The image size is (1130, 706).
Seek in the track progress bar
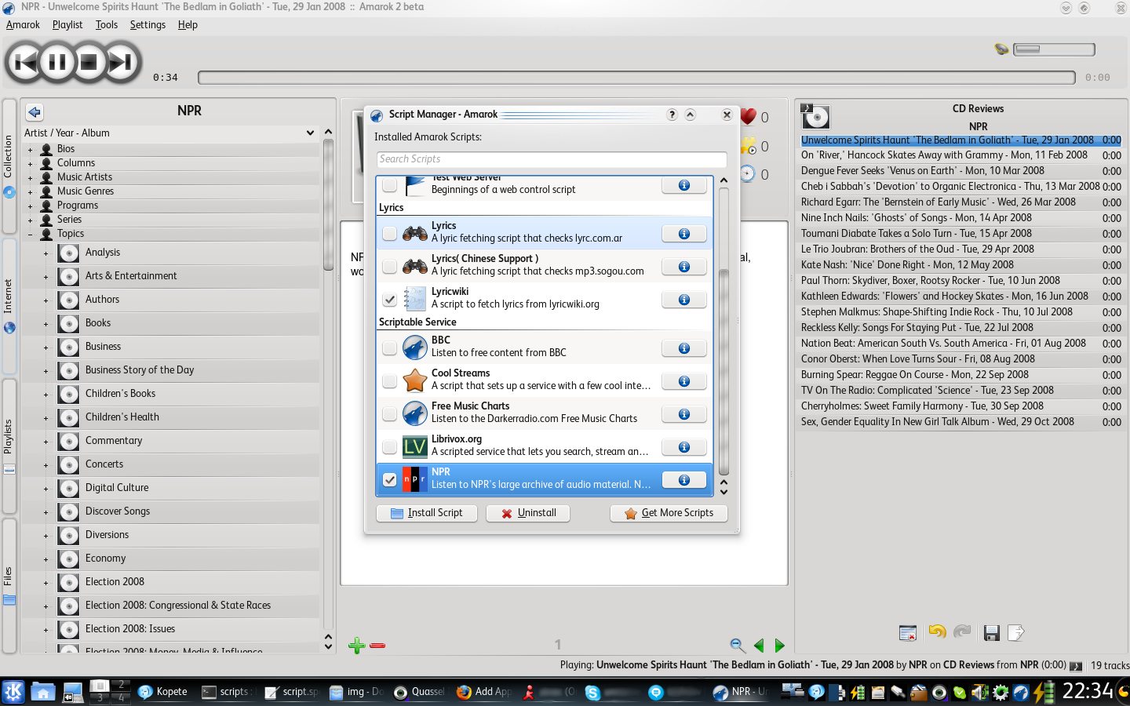[636, 78]
